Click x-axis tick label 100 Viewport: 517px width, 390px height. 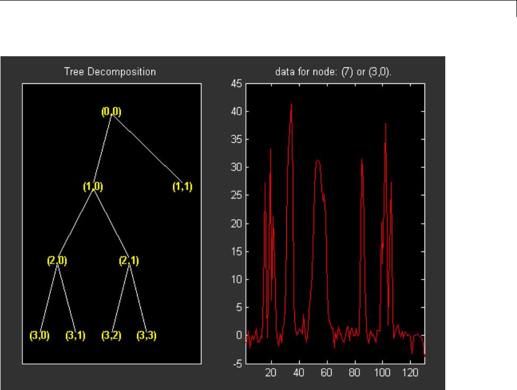coord(382,372)
